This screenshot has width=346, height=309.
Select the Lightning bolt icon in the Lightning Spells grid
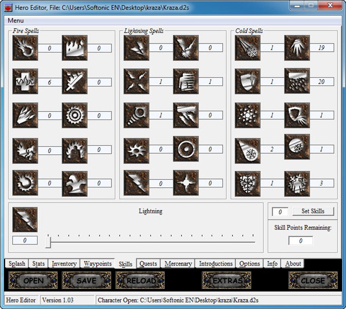coord(136,183)
